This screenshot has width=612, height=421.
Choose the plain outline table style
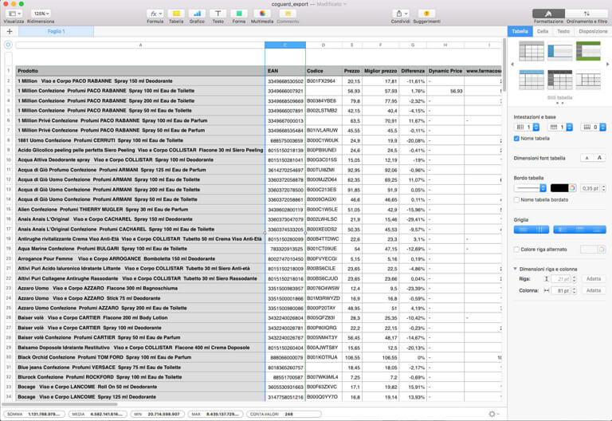588,80
